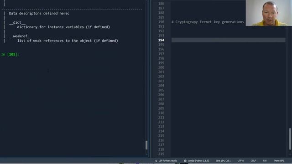292x164 pixels.
Task: Click line number 190 in the gutter
Action: pyautogui.click(x=161, y=22)
